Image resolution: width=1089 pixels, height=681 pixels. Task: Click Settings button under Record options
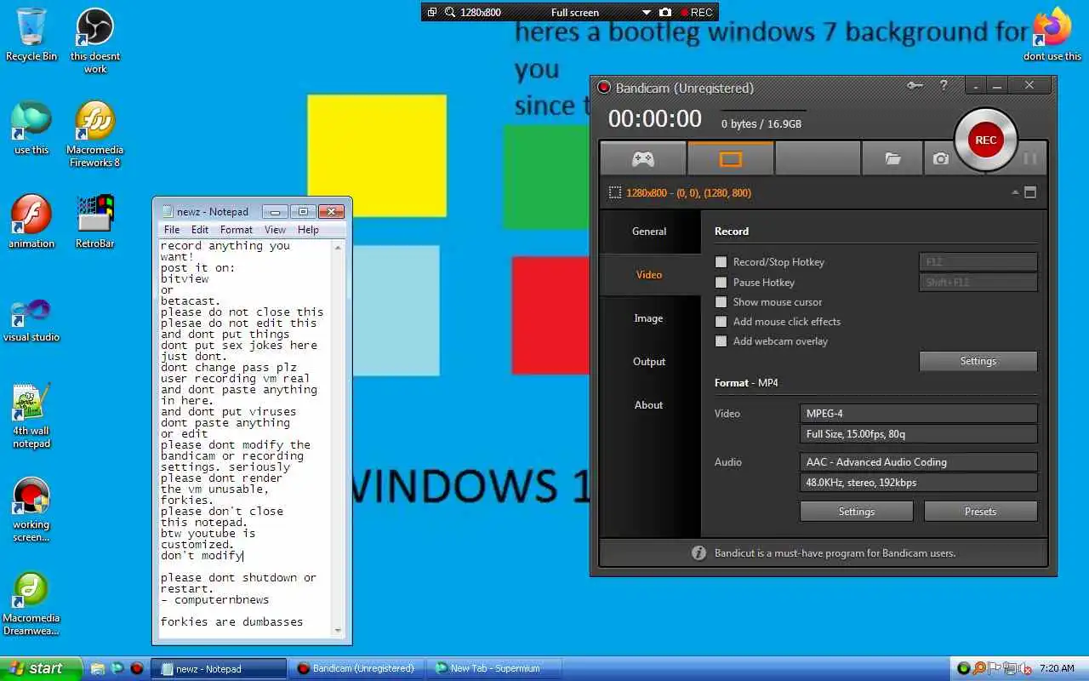pyautogui.click(x=978, y=361)
